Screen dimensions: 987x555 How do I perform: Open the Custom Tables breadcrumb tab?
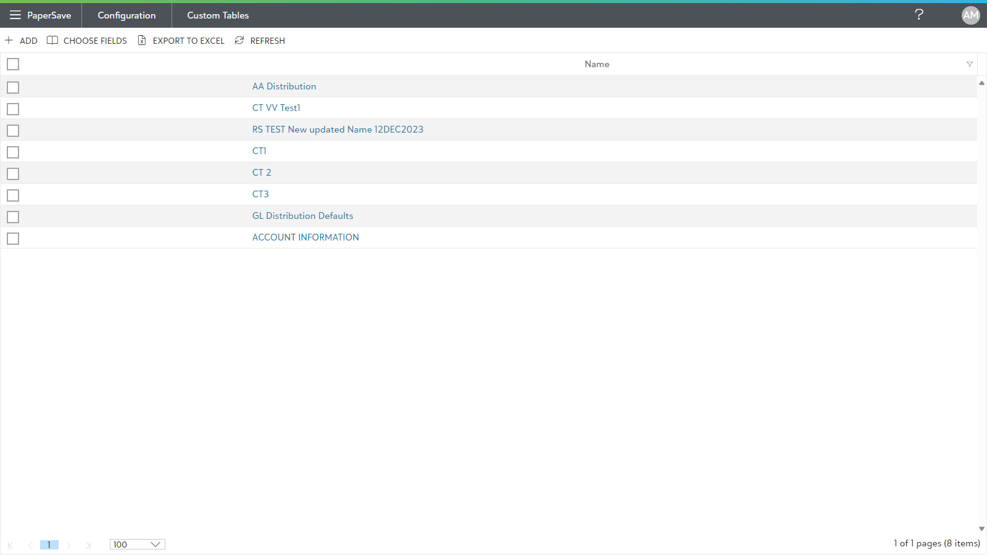[x=218, y=15]
